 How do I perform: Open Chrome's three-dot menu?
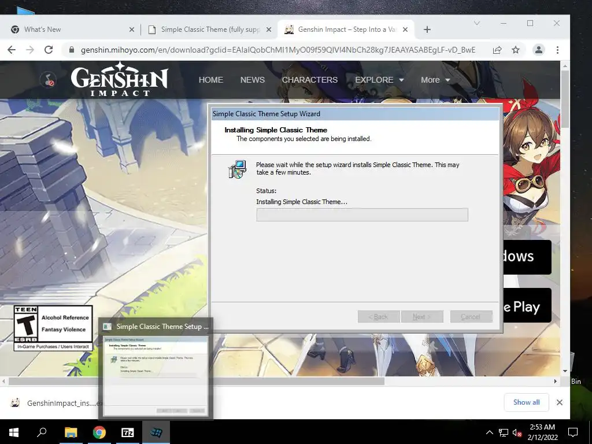click(557, 50)
